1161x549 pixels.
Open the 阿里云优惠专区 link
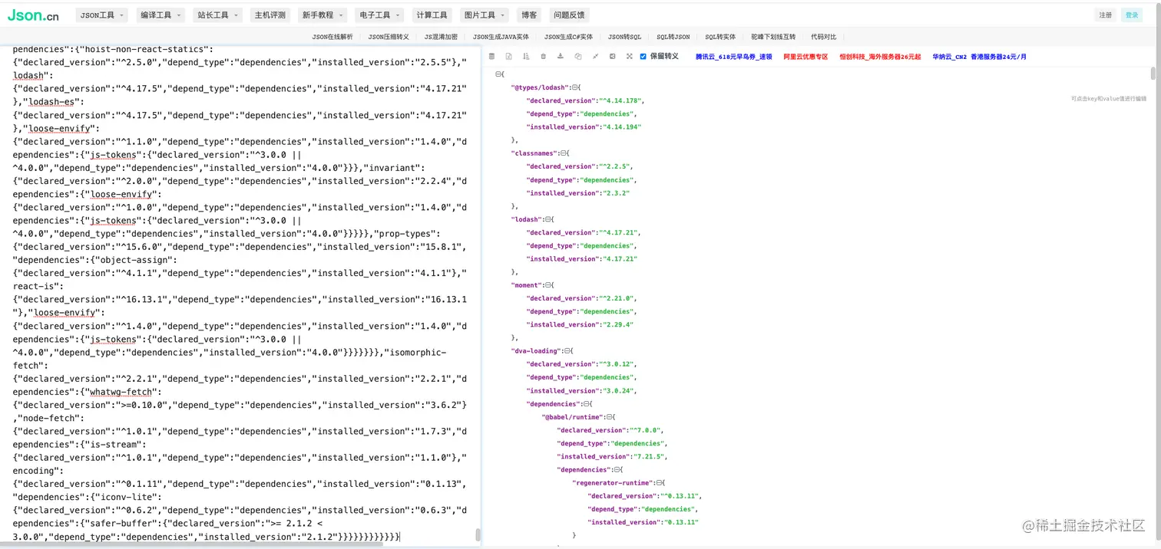[805, 57]
